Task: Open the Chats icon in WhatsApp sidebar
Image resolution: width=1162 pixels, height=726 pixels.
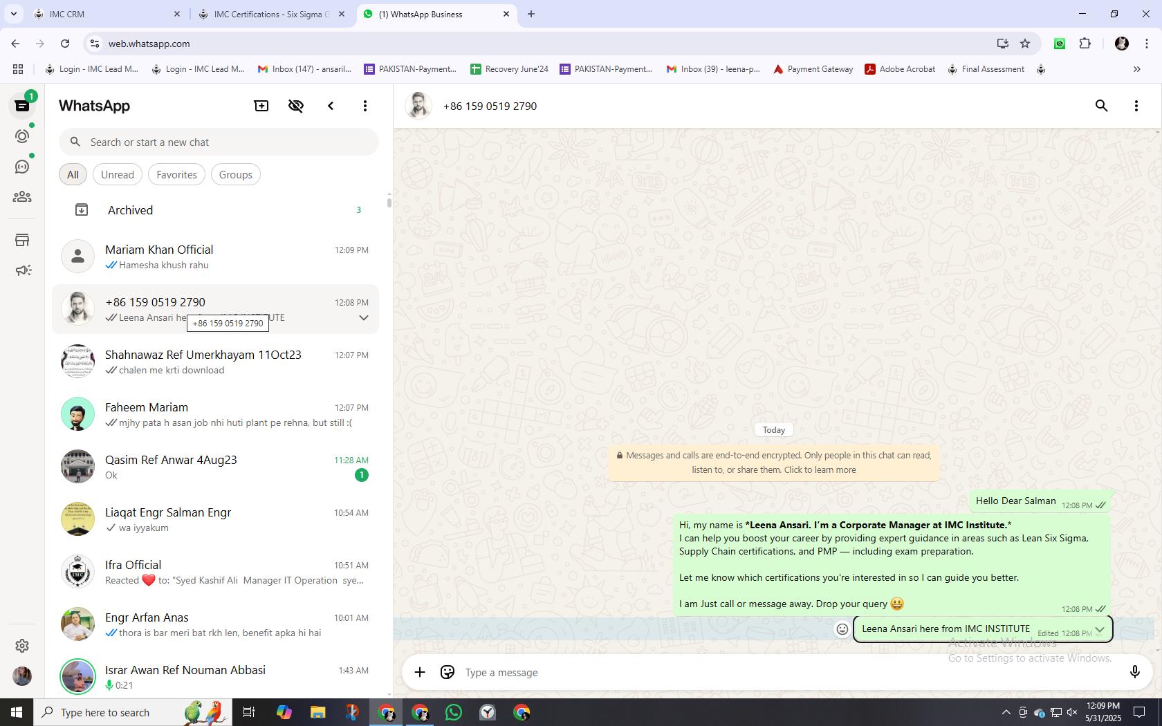Action: (22, 106)
